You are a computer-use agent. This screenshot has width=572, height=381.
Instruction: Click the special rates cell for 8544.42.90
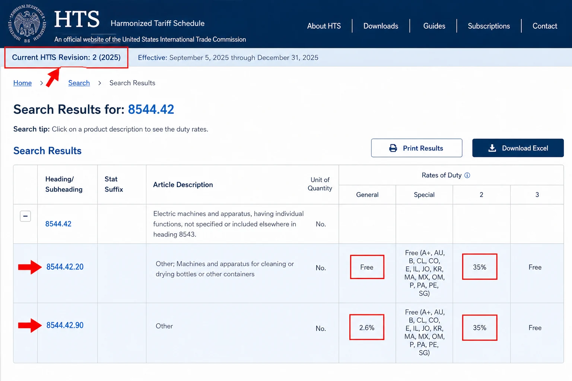[424, 332]
